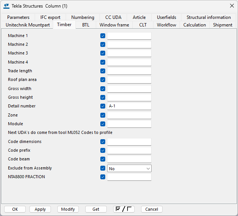Select the Userfields tab

click(166, 17)
